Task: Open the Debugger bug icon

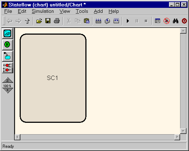Action: tap(166, 21)
